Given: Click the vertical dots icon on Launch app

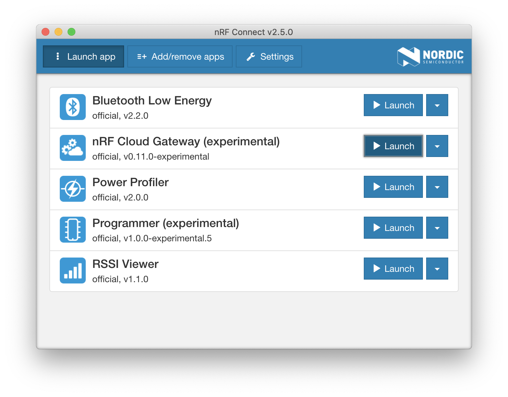Looking at the screenshot, I should click(58, 56).
